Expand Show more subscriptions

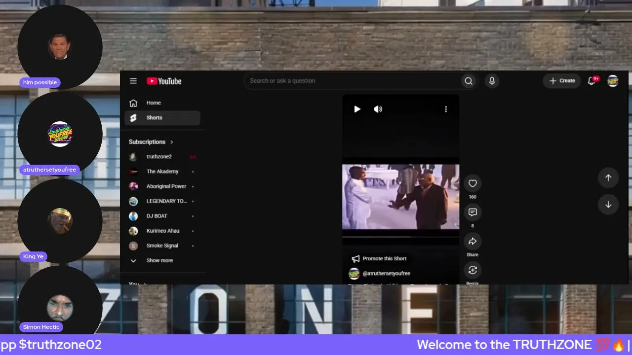coord(162,260)
